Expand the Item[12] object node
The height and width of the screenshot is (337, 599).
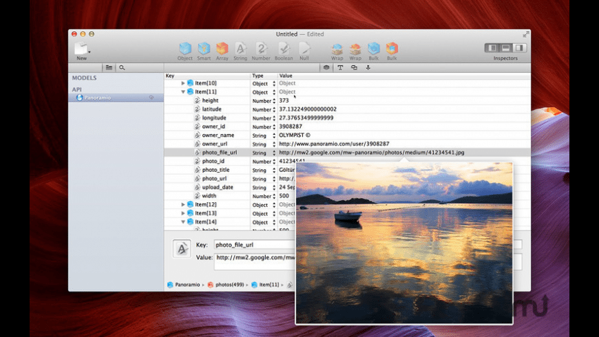183,204
